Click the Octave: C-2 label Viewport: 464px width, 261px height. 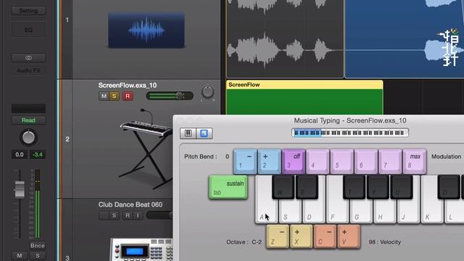244,242
